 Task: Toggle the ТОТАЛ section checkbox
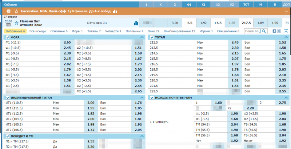tap(152, 37)
